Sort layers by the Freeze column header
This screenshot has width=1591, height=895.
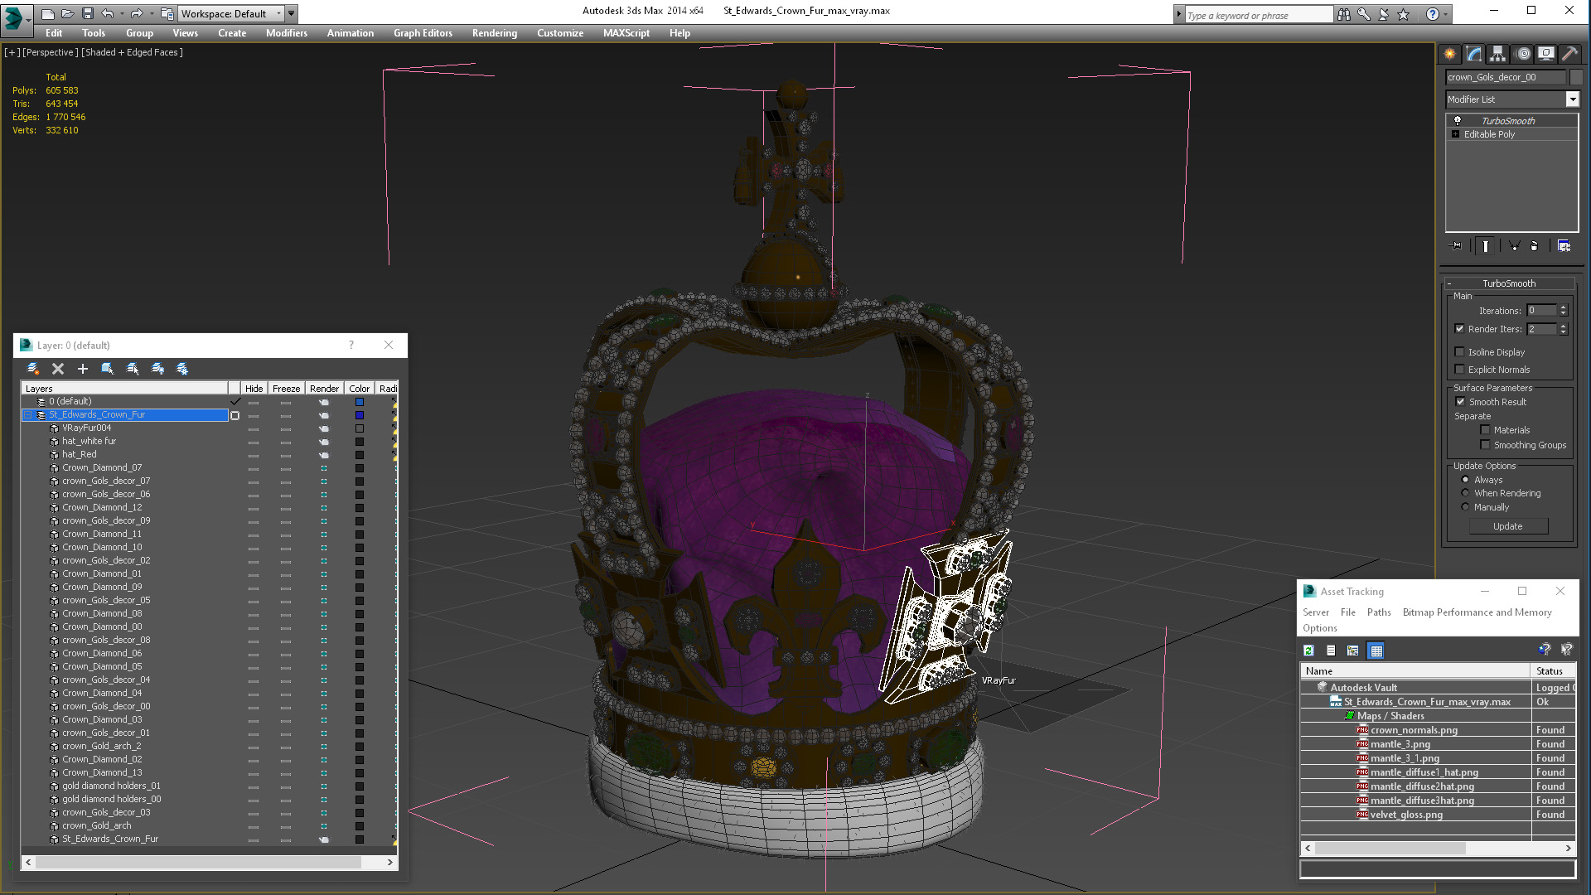coord(286,389)
